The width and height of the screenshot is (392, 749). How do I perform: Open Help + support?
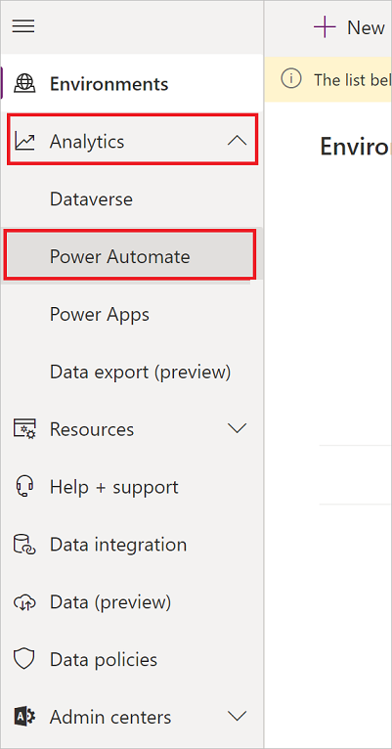(x=132, y=487)
